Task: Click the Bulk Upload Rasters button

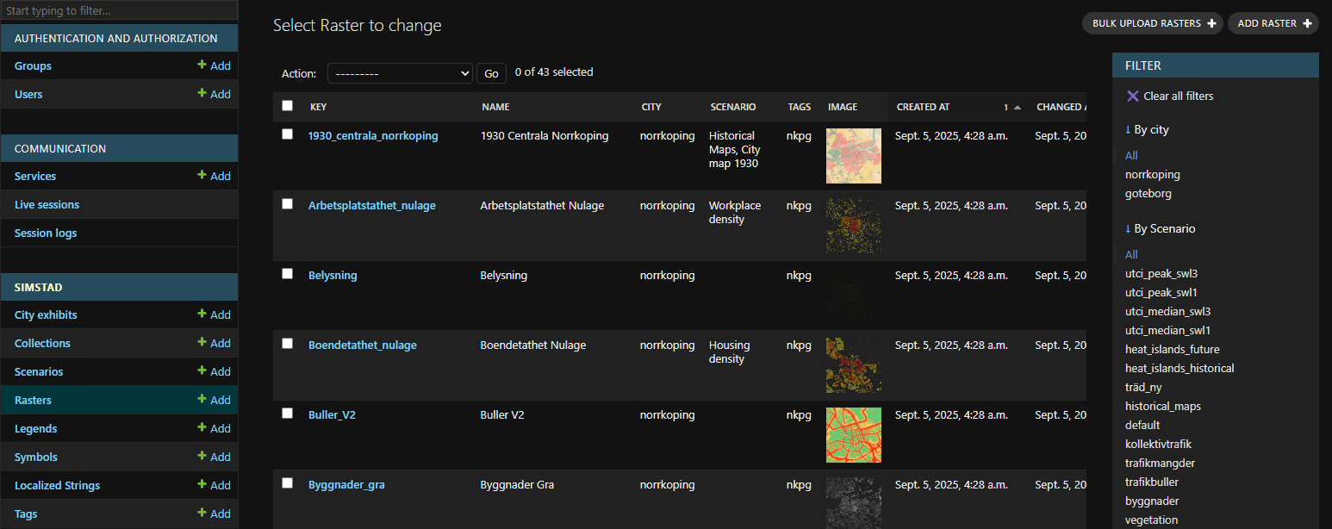Action: [x=1152, y=23]
